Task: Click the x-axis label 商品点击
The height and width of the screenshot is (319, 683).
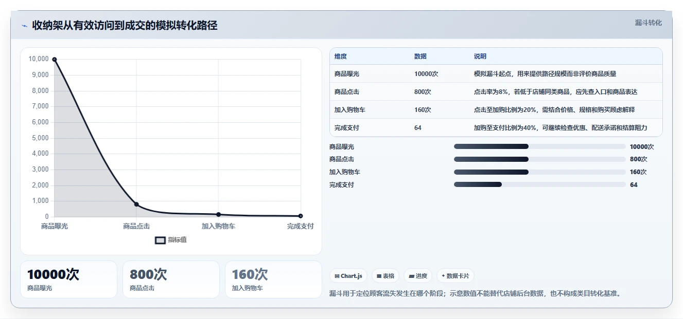Action: point(136,226)
